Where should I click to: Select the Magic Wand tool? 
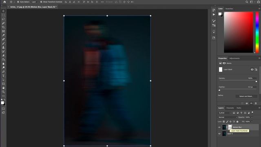click(x=3, y=23)
